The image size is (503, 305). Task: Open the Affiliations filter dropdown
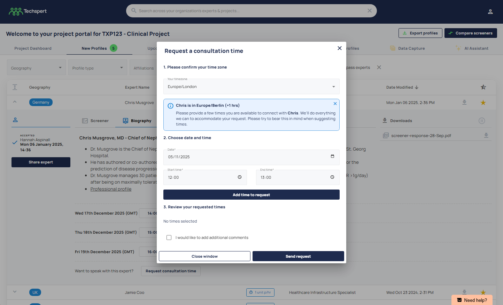[144, 67]
